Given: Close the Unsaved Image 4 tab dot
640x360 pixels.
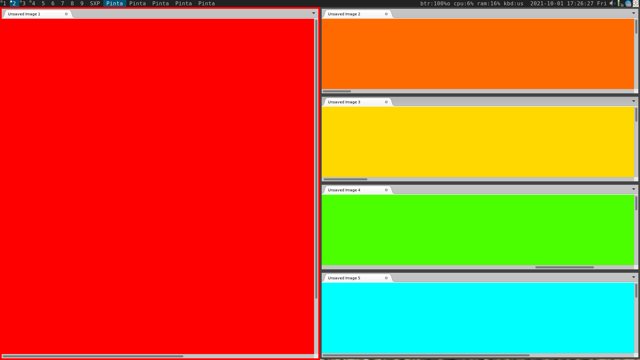Looking at the screenshot, I should [x=386, y=190].
